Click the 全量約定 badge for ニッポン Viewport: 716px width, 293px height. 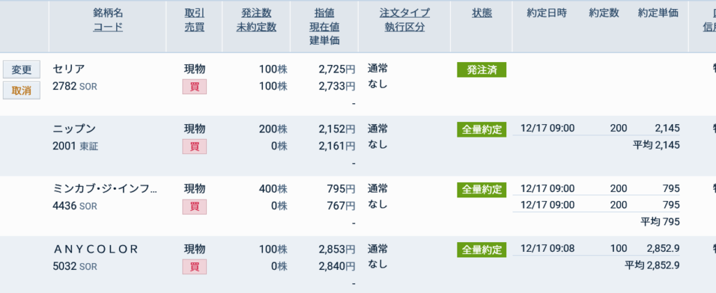point(481,130)
